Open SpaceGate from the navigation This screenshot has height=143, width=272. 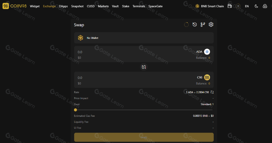point(155,6)
